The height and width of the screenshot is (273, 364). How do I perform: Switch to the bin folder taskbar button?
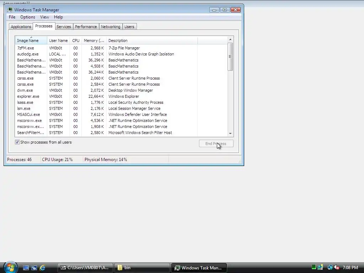pos(142,268)
